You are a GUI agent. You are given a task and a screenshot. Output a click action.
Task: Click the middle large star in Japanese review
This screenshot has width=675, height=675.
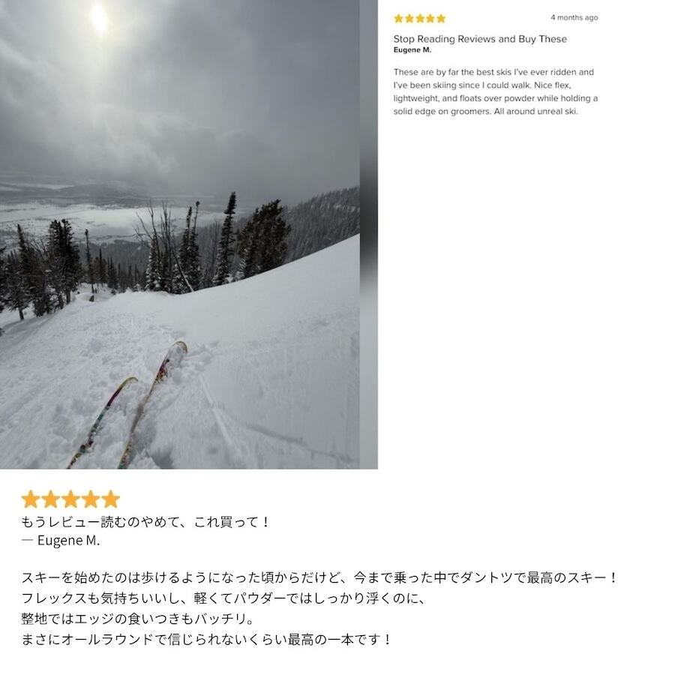[x=70, y=499]
